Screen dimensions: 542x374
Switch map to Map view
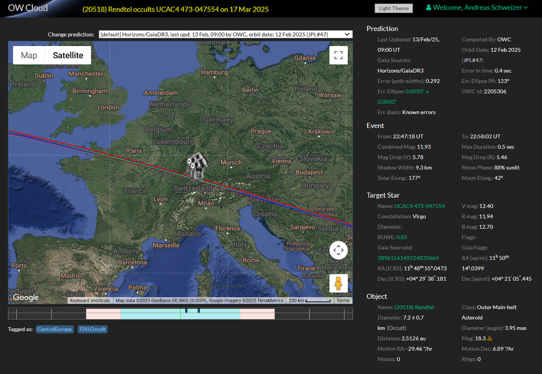(29, 55)
